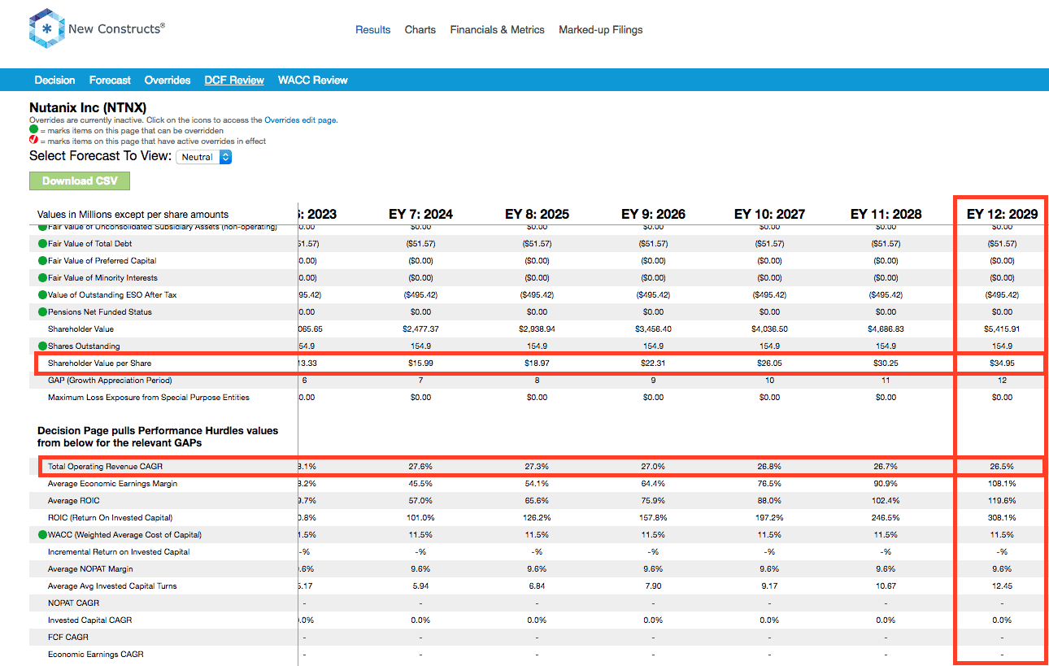Image resolution: width=1049 pixels, height=666 pixels.
Task: Click the 119.6% Average ROIC cell
Action: (x=1002, y=501)
